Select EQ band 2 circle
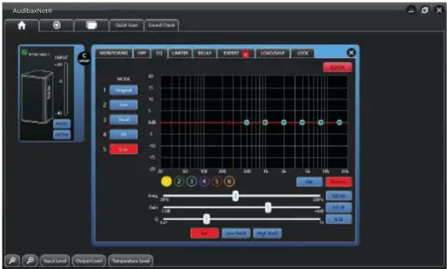This screenshot has width=447, height=269. pyautogui.click(x=179, y=181)
